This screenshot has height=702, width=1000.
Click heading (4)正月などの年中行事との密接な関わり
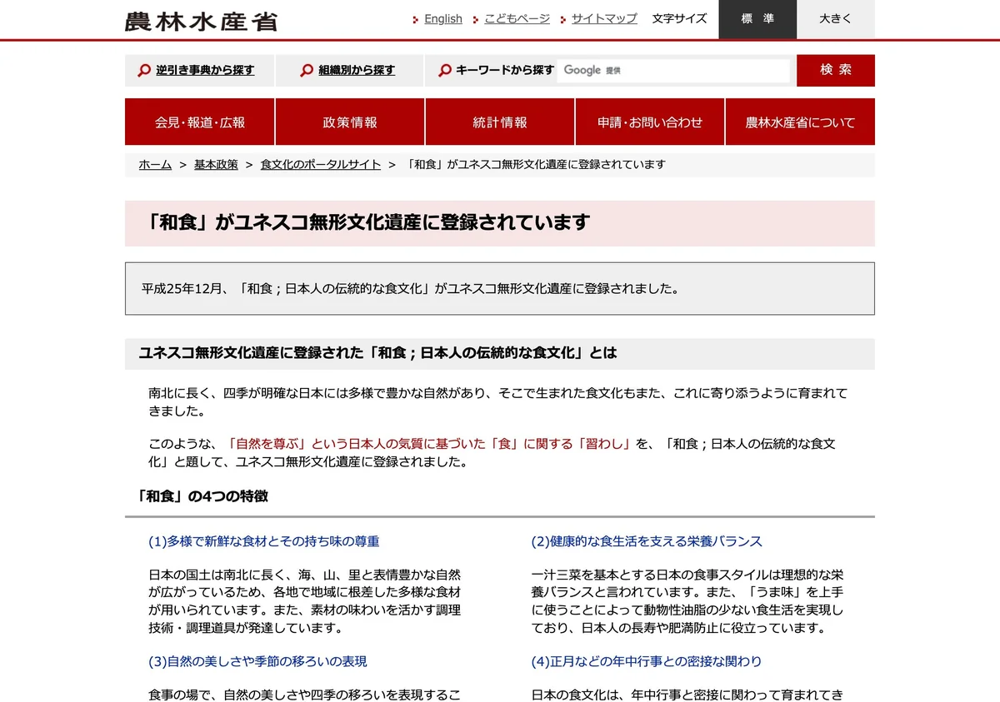pos(647,661)
